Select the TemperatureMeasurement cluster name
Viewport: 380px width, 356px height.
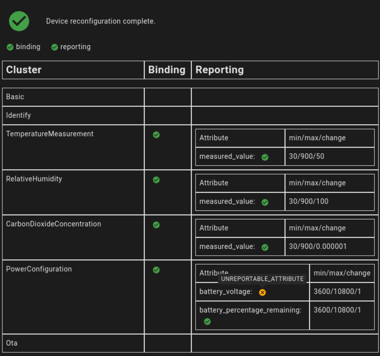(50, 134)
